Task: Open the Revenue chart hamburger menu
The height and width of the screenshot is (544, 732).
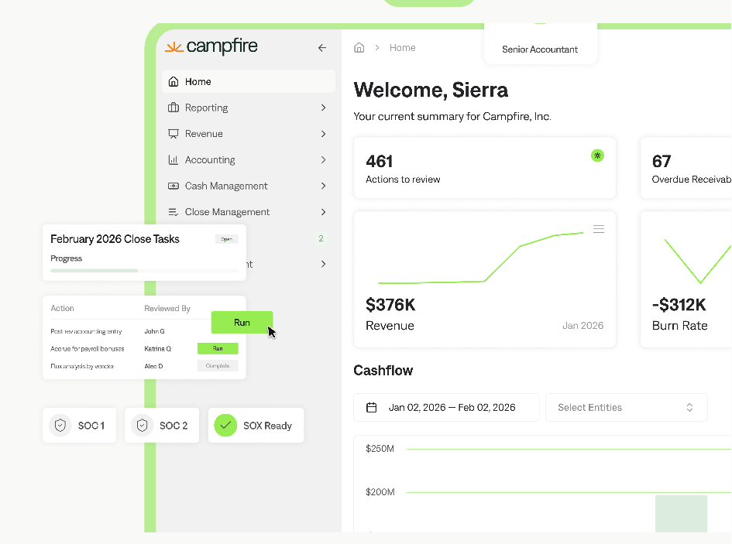Action: coord(598,229)
